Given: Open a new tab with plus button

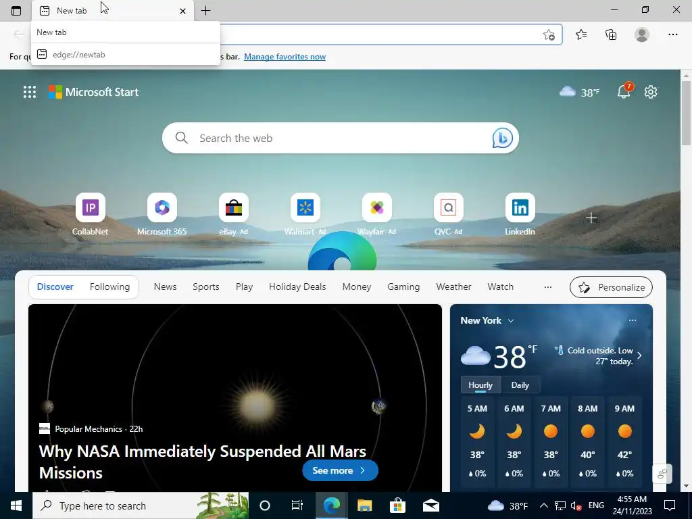Looking at the screenshot, I should pos(205,11).
